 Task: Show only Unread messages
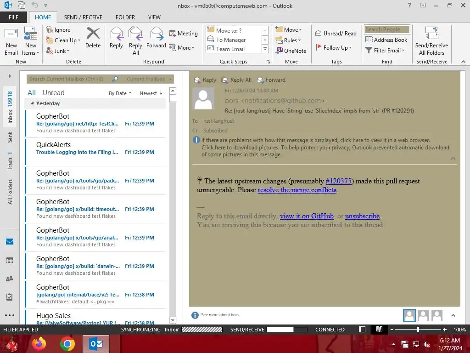click(x=53, y=93)
